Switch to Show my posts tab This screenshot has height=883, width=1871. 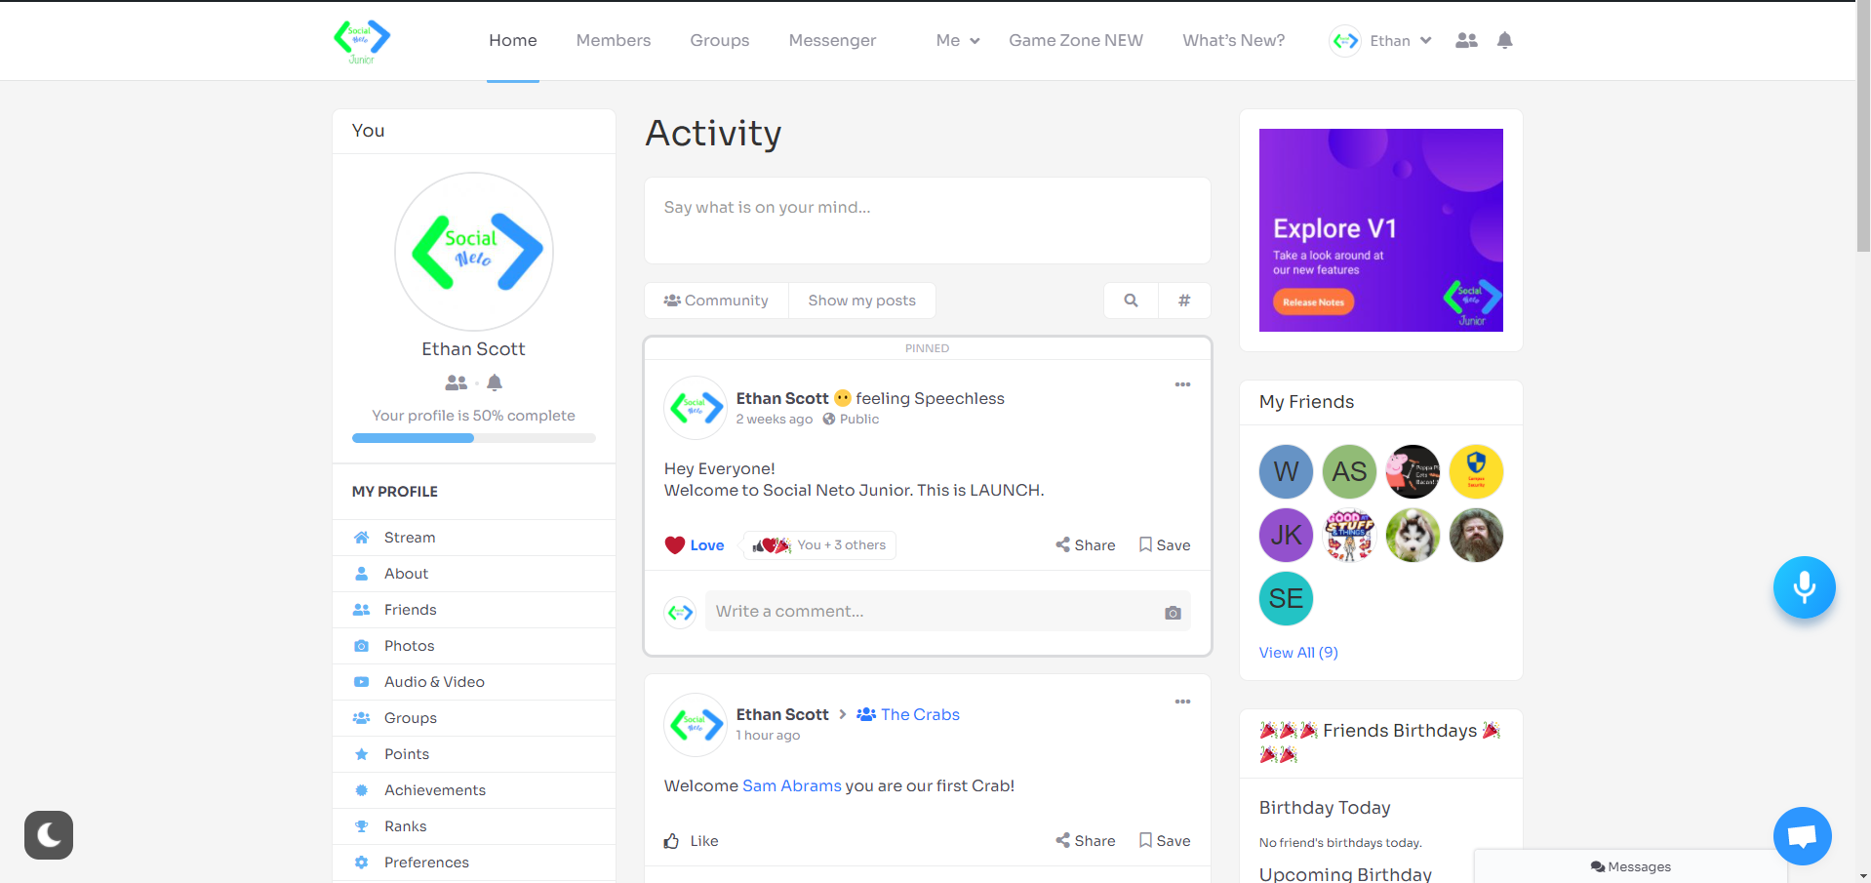[861, 301]
